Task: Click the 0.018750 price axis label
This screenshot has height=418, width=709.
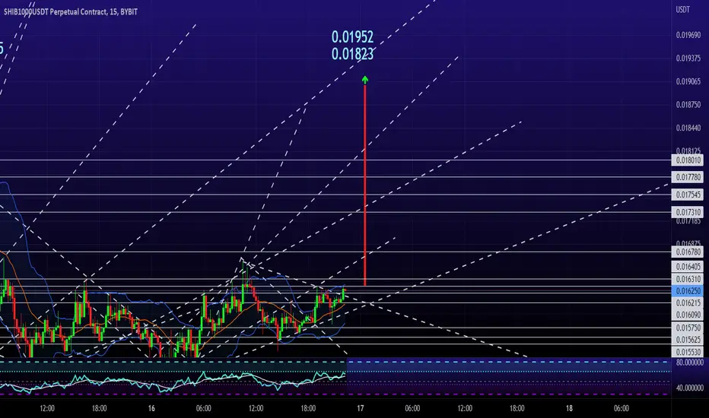Action: pyautogui.click(x=688, y=105)
